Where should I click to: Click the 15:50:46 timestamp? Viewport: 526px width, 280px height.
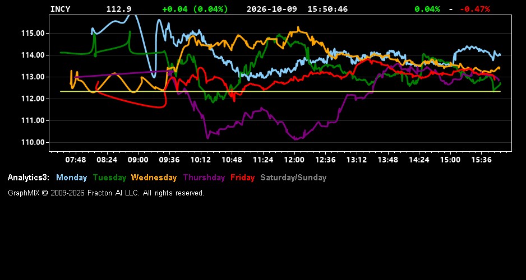[327, 9]
